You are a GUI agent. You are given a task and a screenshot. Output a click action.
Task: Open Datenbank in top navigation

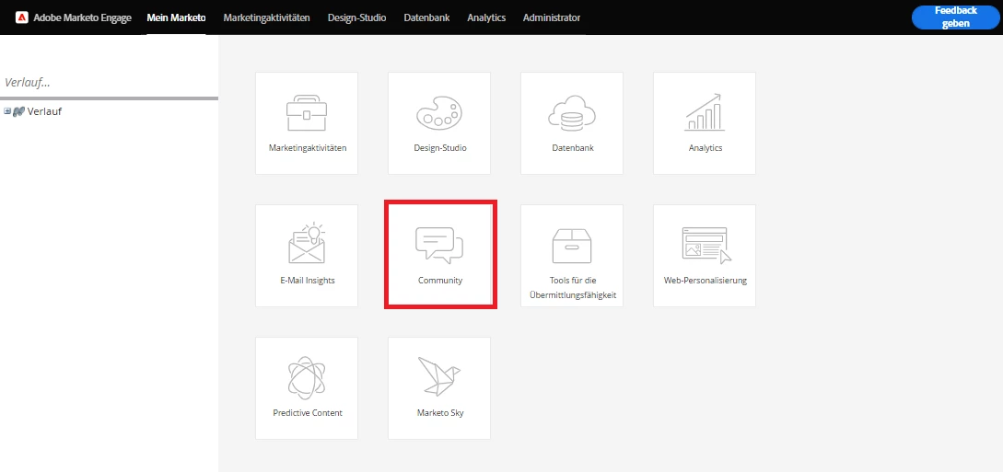(426, 17)
